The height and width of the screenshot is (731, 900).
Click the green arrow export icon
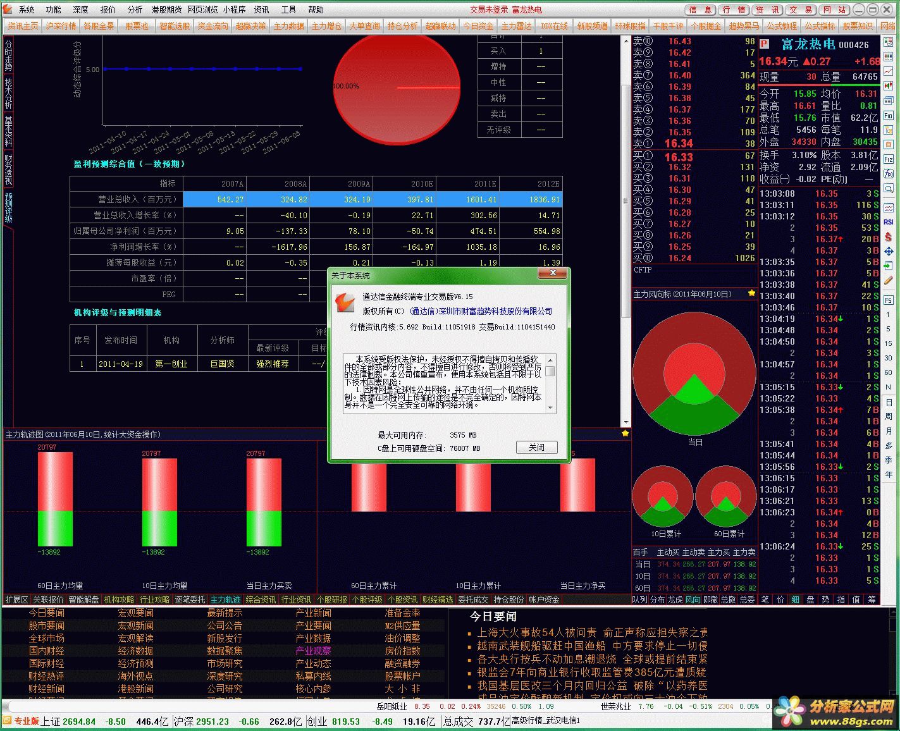(889, 266)
